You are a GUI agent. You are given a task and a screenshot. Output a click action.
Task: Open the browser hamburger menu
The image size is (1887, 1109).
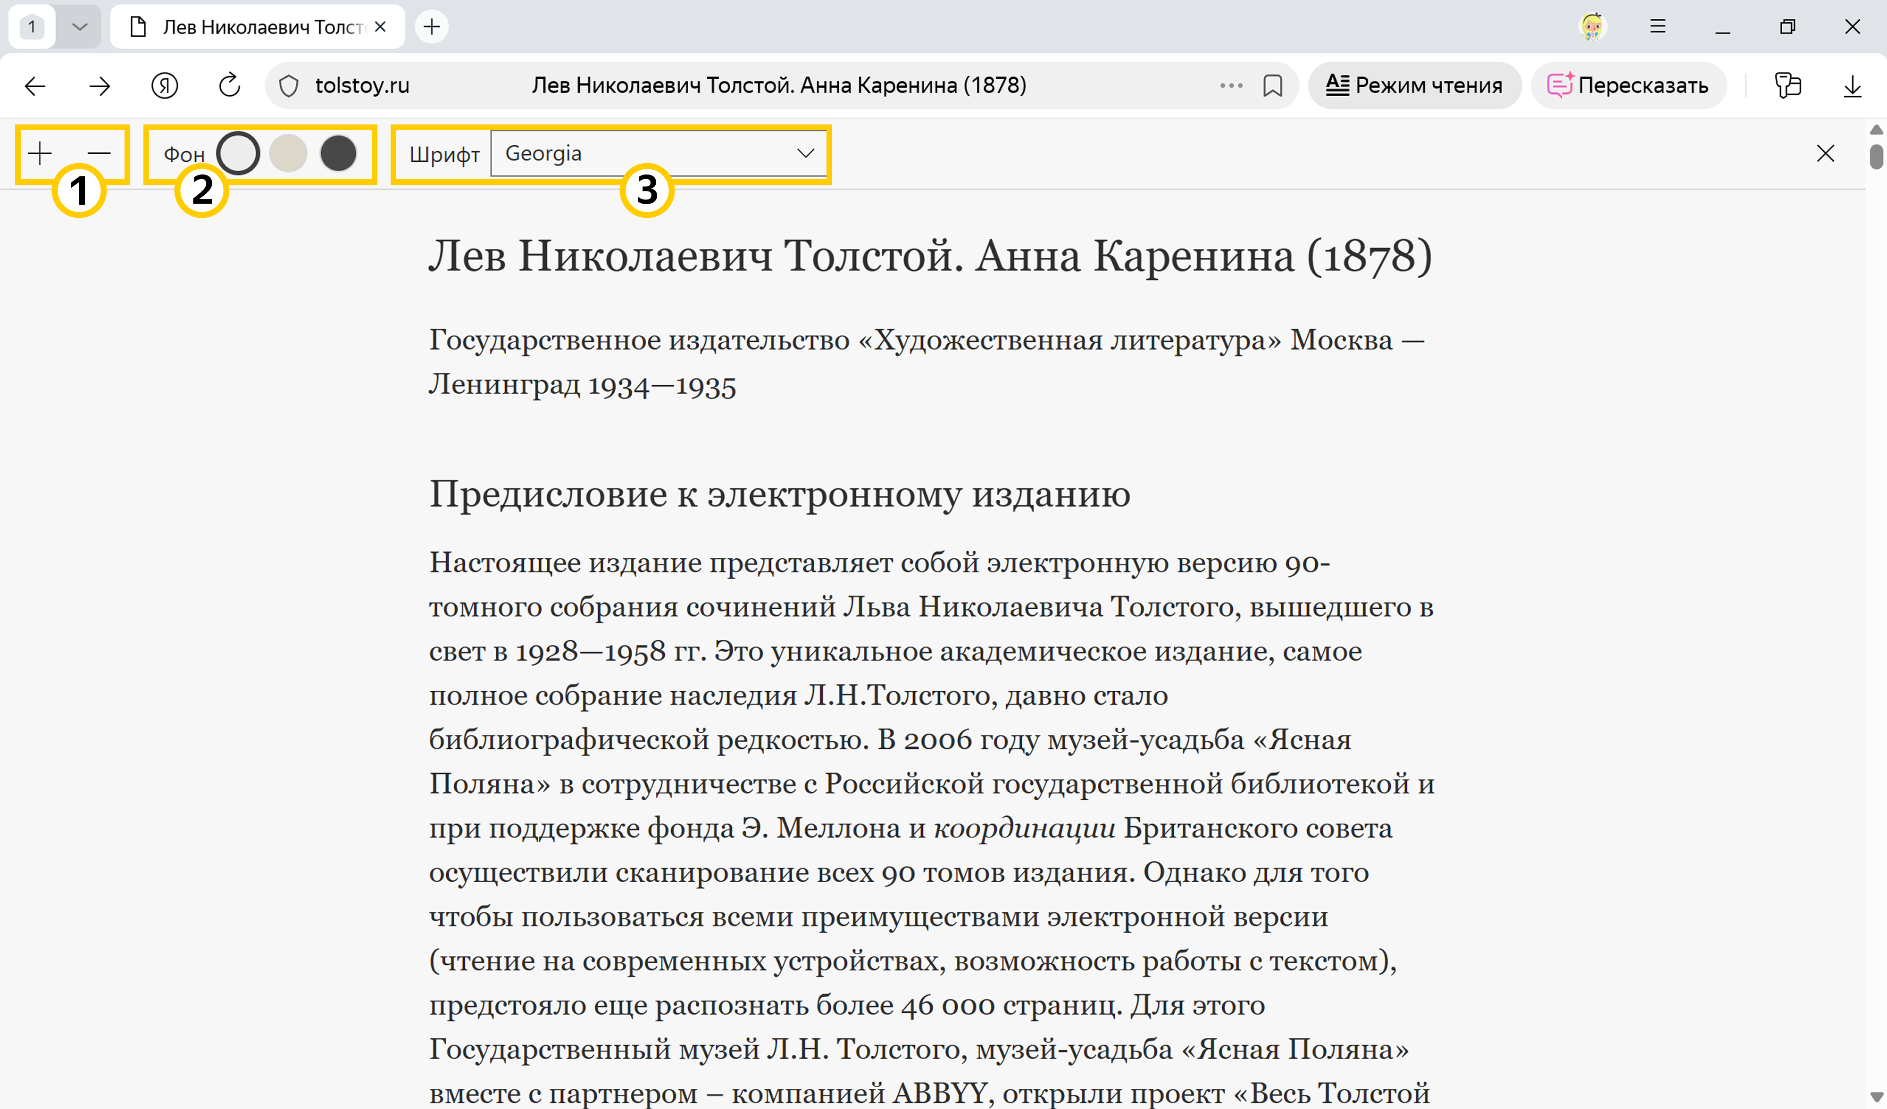1658,27
